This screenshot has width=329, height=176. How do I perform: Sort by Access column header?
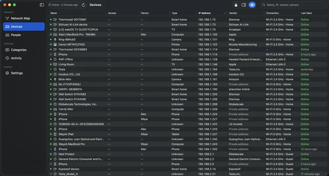tap(112, 13)
